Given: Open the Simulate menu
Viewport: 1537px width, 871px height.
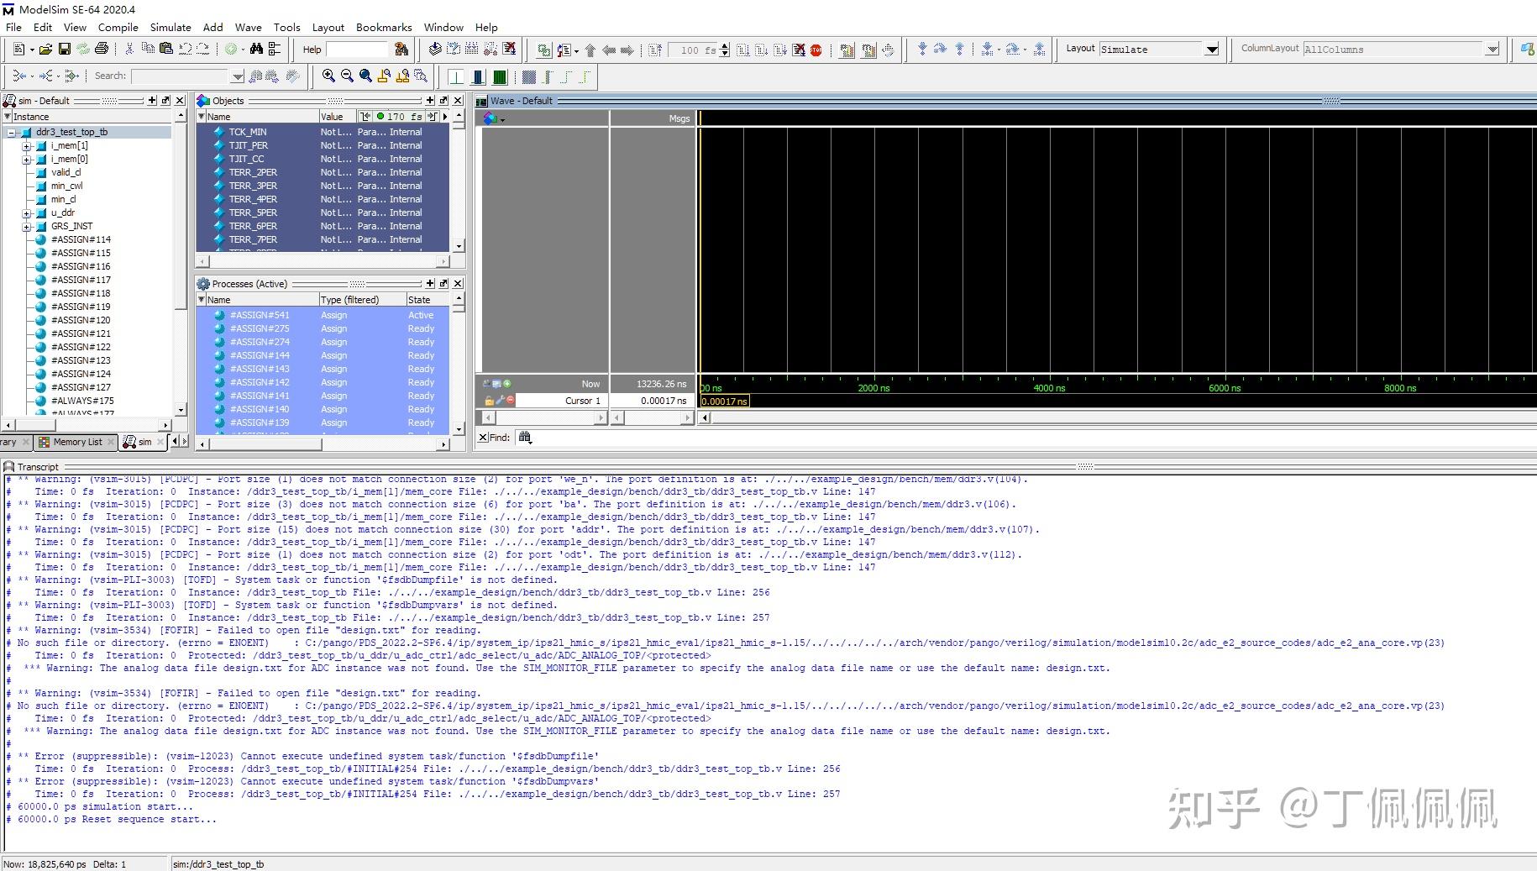Looking at the screenshot, I should pos(170,27).
